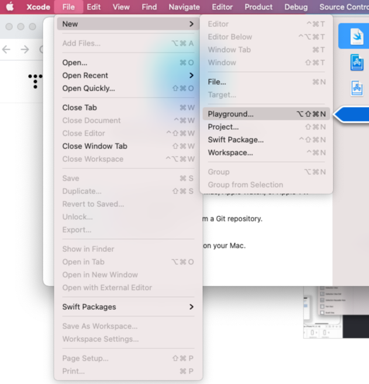Select Close Window Tab
Image resolution: width=369 pixels, height=384 pixels.
pyautogui.click(x=128, y=146)
